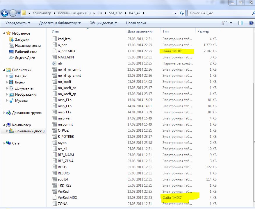The width and height of the screenshot is (255, 209).
Task: Select 'Компьютер' in the address breadcrumb
Action: pyautogui.click(x=42, y=13)
